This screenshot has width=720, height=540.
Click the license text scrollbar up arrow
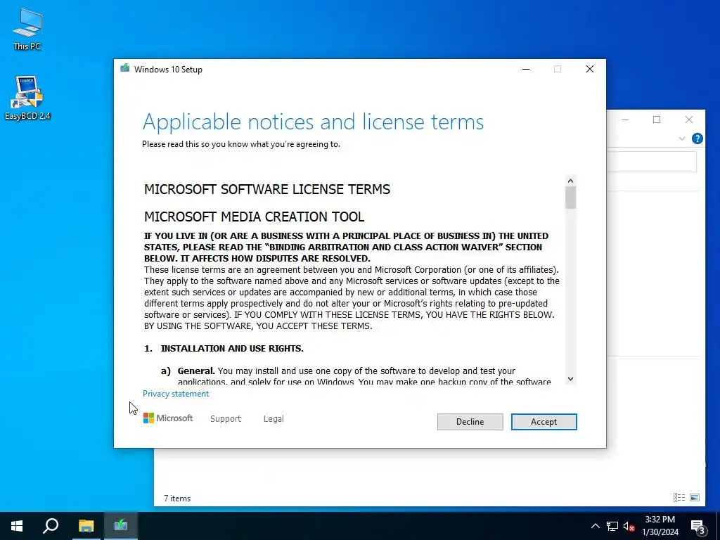click(x=570, y=181)
